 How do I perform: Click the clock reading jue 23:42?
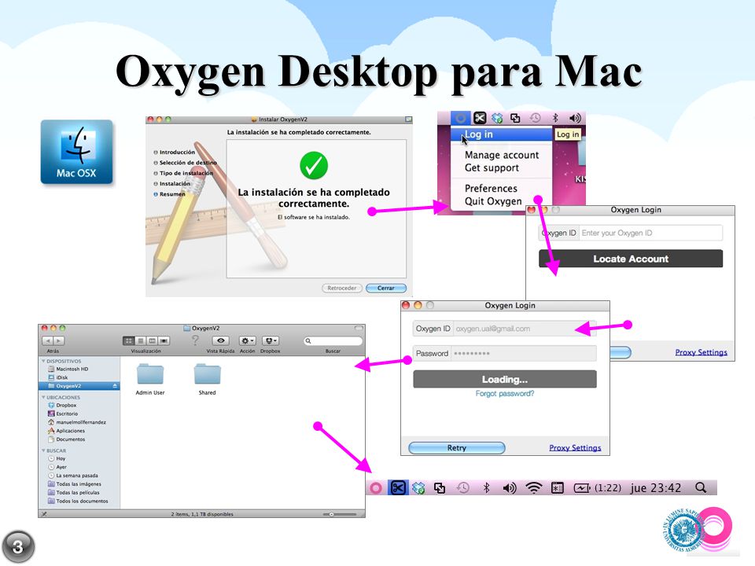(656, 488)
